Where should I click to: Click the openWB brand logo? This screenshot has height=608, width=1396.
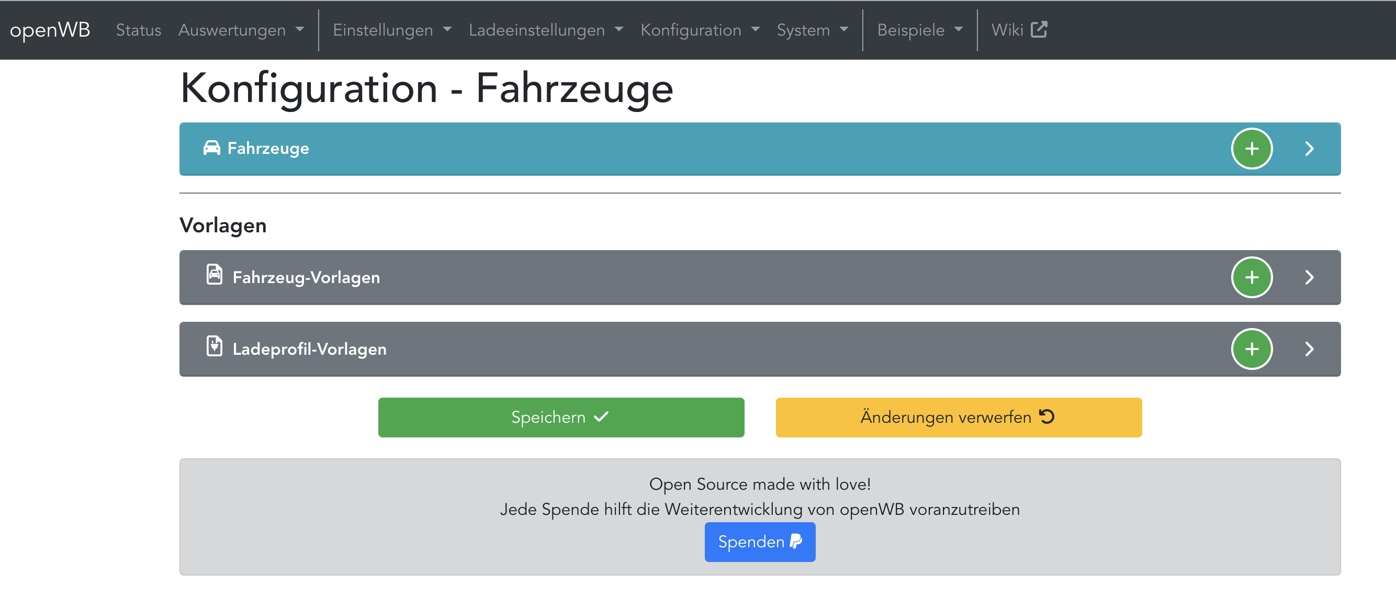point(50,30)
